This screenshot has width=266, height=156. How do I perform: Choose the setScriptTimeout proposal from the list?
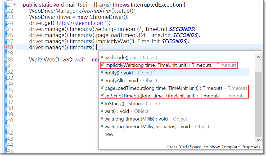(175, 96)
